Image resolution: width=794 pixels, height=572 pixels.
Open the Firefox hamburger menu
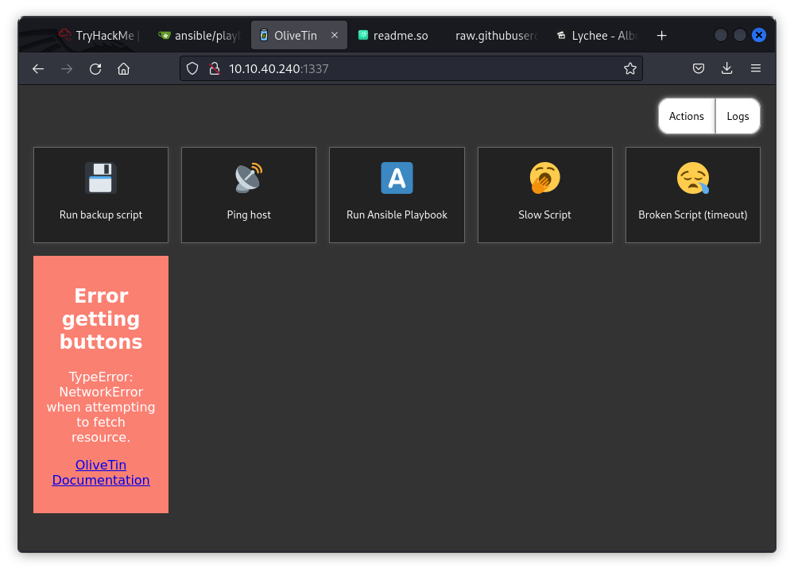(755, 68)
